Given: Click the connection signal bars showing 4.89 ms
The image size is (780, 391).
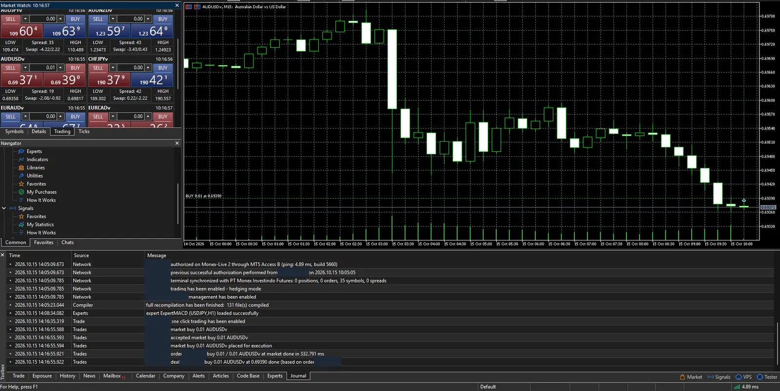Looking at the screenshot, I should [x=737, y=387].
